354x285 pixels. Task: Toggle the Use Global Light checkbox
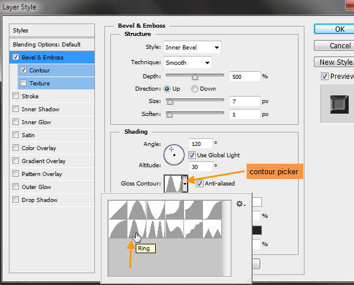click(192, 155)
